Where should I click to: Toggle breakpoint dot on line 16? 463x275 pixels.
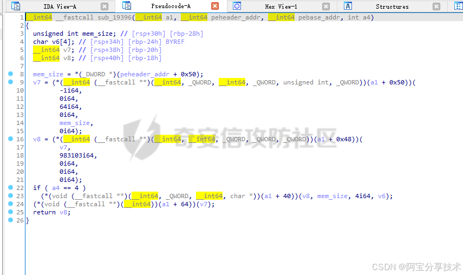11,139
